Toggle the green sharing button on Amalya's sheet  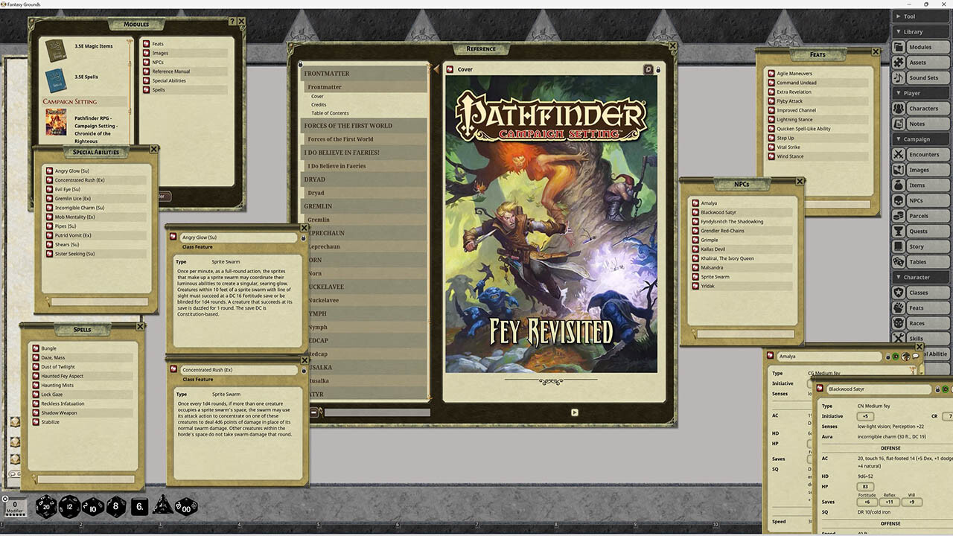896,357
